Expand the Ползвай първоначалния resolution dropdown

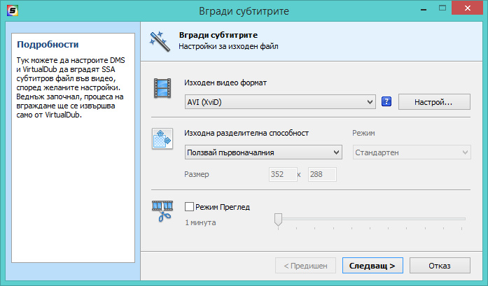coord(263,152)
